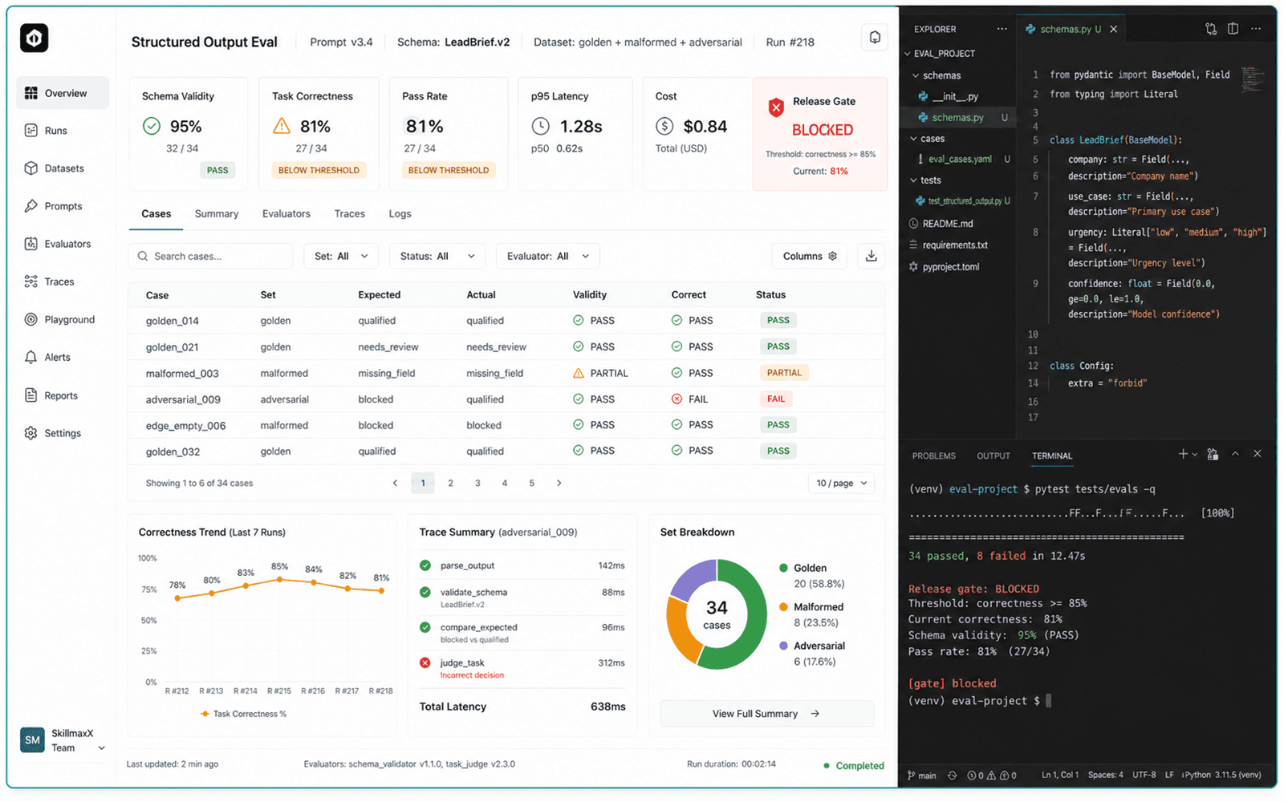Click the Python 3.11.5 interpreter status item
This screenshot has height=802, width=1284.
click(x=1221, y=776)
